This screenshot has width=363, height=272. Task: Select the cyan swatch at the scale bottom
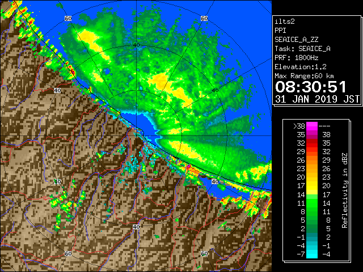[312, 254]
